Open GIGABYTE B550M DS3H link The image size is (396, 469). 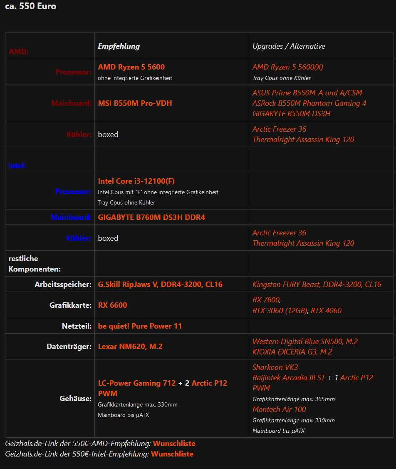click(291, 114)
